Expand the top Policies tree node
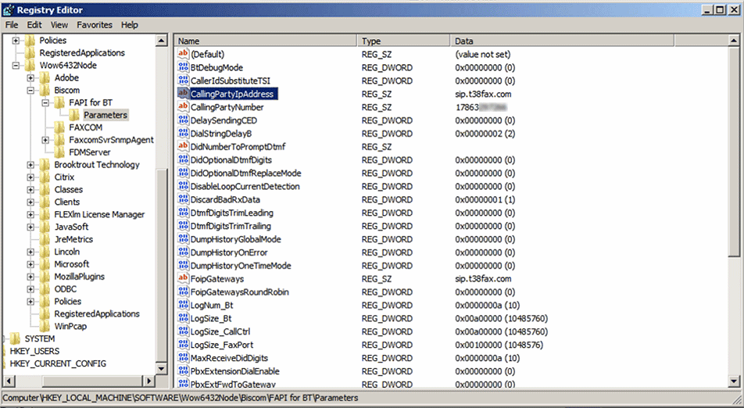This screenshot has width=744, height=408. coord(16,41)
